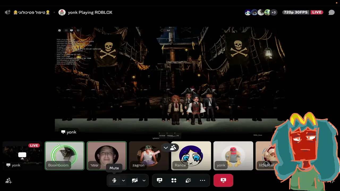Click the voice channel speaker icon
Viewport: 340px width, 191px height.
(x=7, y=12)
